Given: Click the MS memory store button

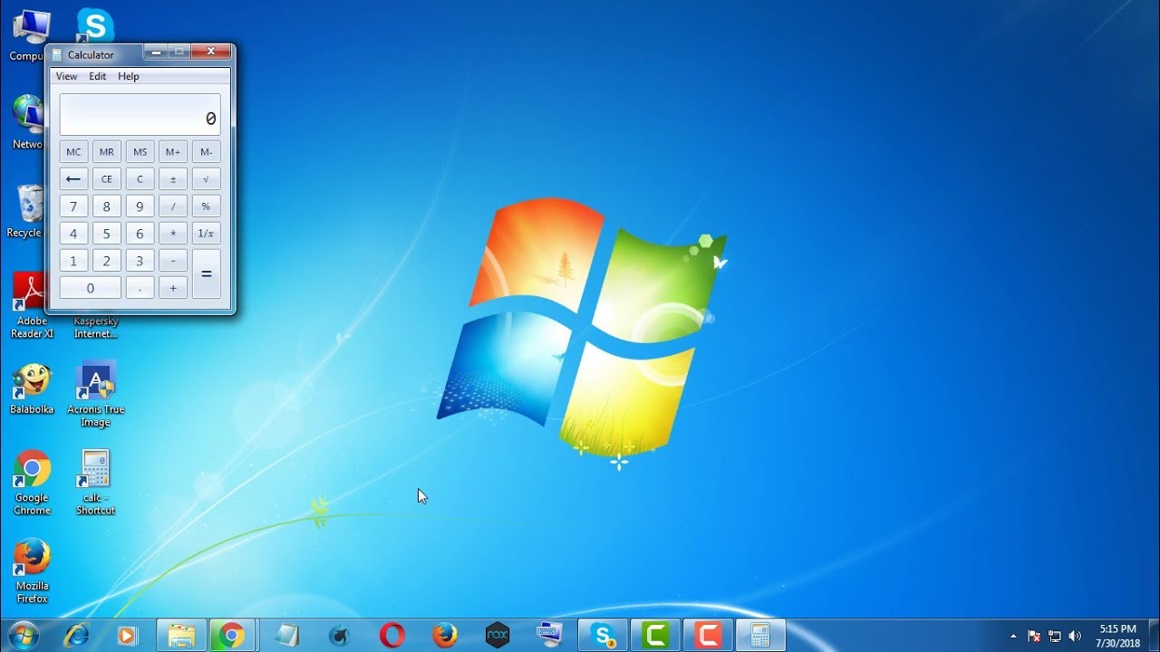Looking at the screenshot, I should coord(140,152).
